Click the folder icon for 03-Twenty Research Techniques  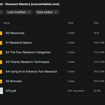tap(1, 62)
